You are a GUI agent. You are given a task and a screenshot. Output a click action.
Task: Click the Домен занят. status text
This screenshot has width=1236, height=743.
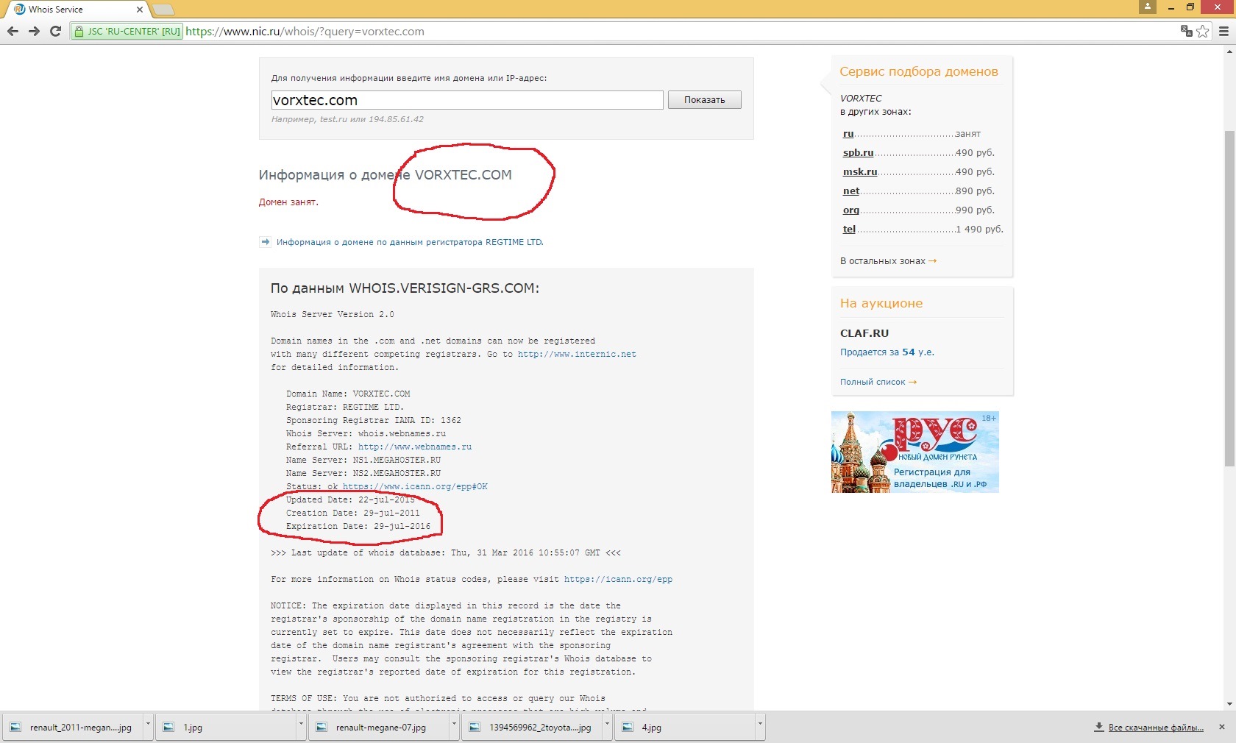[x=288, y=202]
